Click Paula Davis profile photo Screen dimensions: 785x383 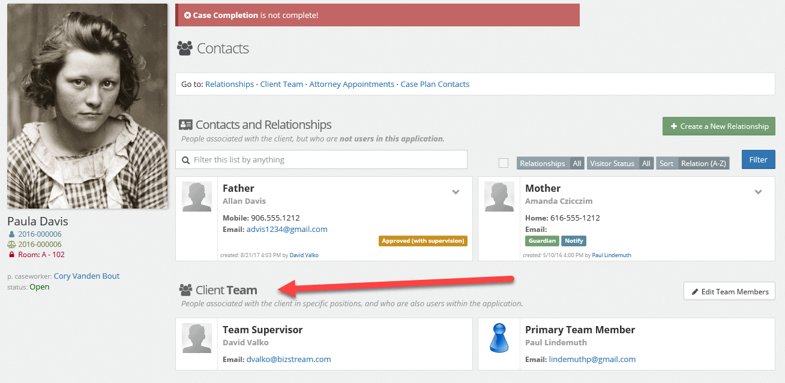point(88,106)
